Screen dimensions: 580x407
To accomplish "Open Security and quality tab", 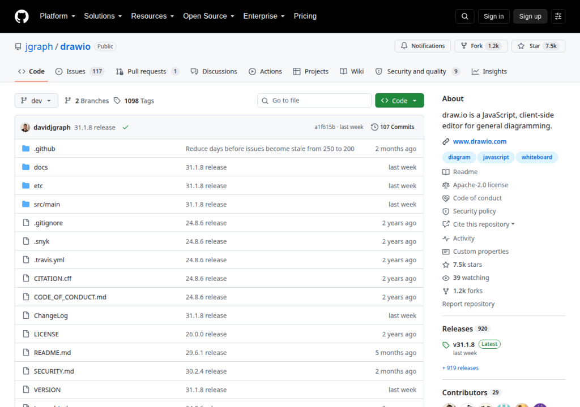I will click(417, 71).
